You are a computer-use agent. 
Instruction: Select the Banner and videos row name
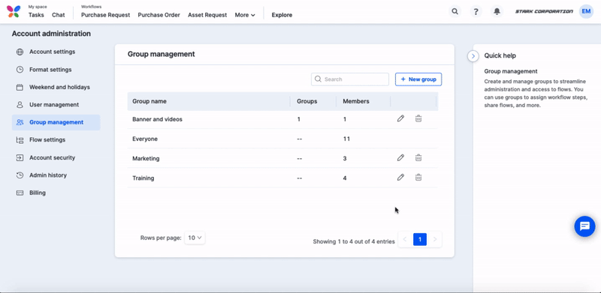[157, 119]
